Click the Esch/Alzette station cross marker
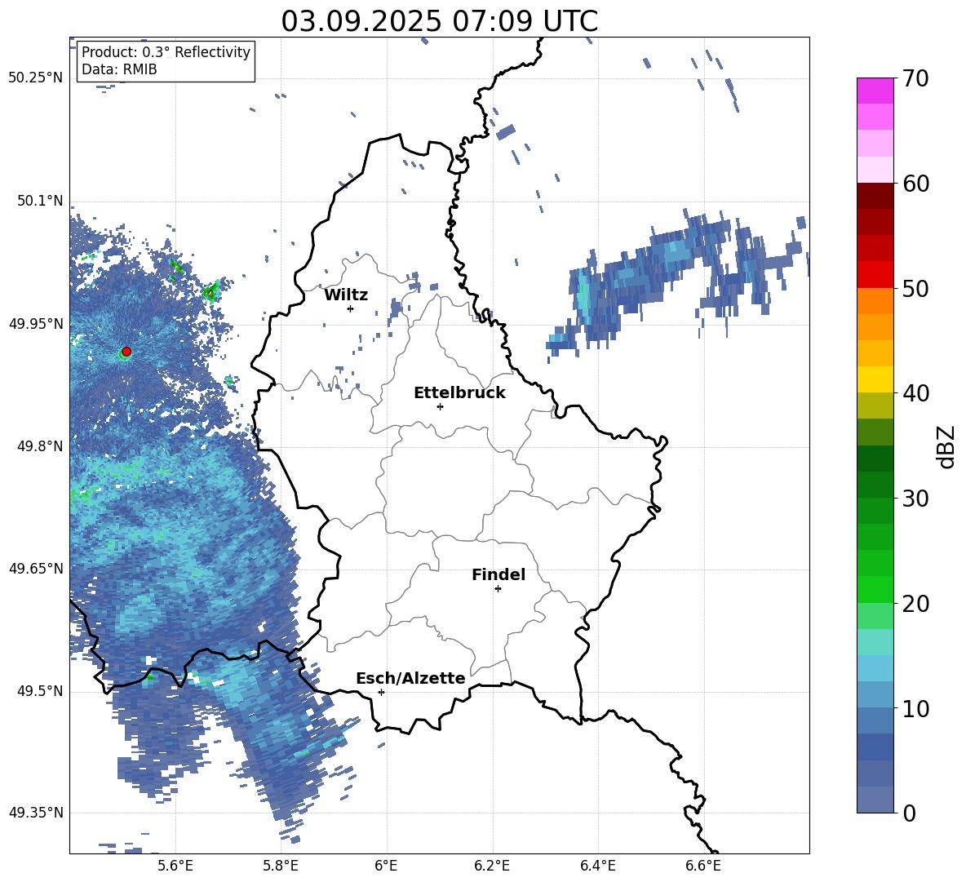This screenshot has height=882, width=966. [x=381, y=692]
